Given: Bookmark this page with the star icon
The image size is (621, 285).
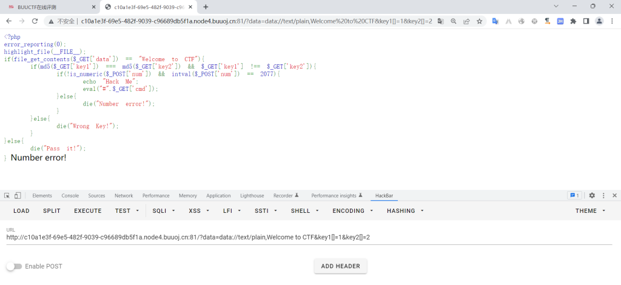Looking at the screenshot, I should point(480,21).
